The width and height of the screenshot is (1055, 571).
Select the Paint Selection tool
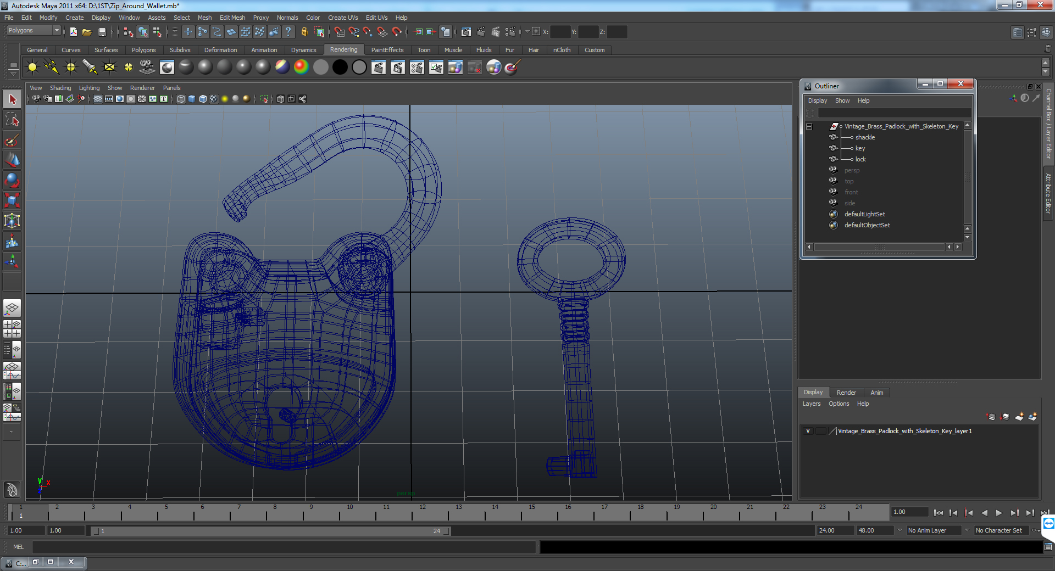(12, 140)
